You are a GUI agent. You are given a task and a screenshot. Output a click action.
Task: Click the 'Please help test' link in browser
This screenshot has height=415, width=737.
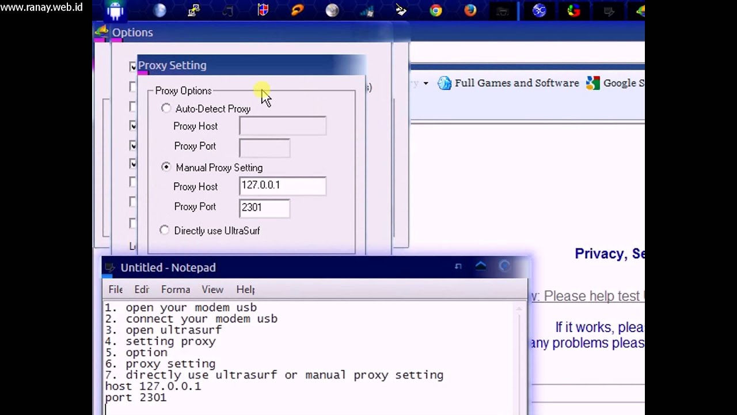[x=593, y=296]
